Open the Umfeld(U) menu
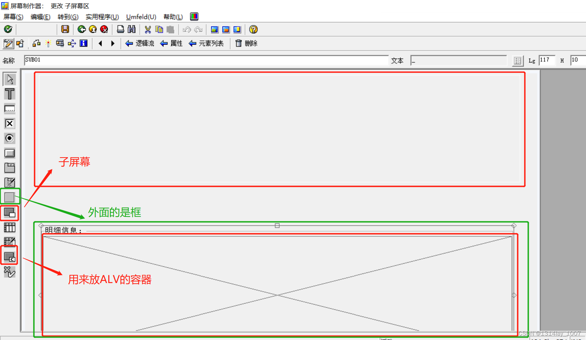This screenshot has width=586, height=340. click(141, 17)
